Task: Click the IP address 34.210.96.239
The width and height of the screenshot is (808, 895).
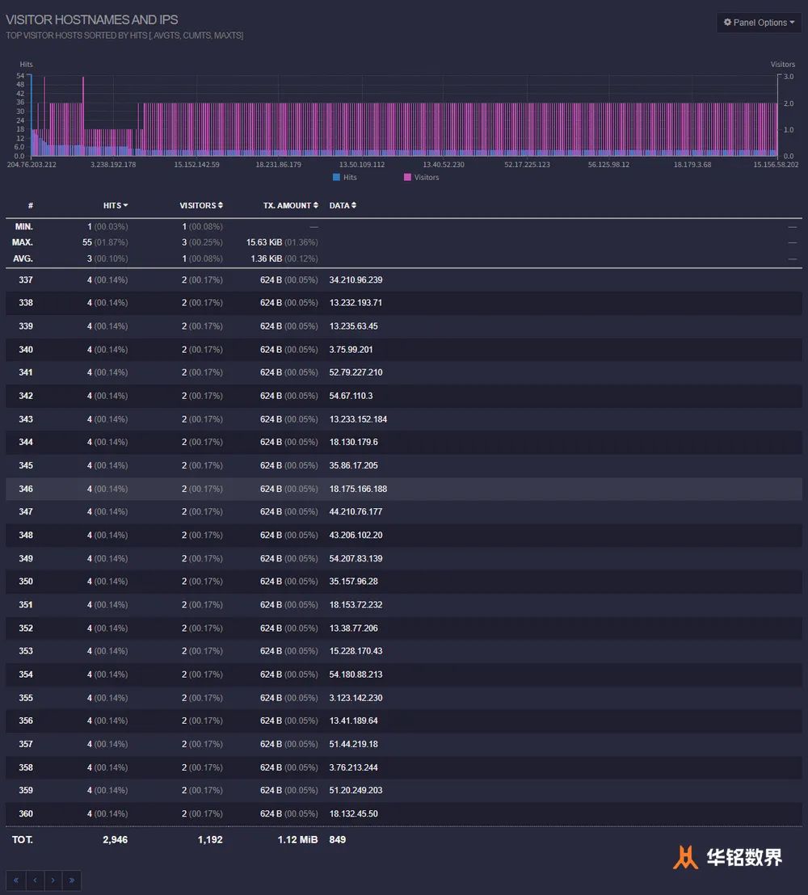Action: pyautogui.click(x=356, y=279)
